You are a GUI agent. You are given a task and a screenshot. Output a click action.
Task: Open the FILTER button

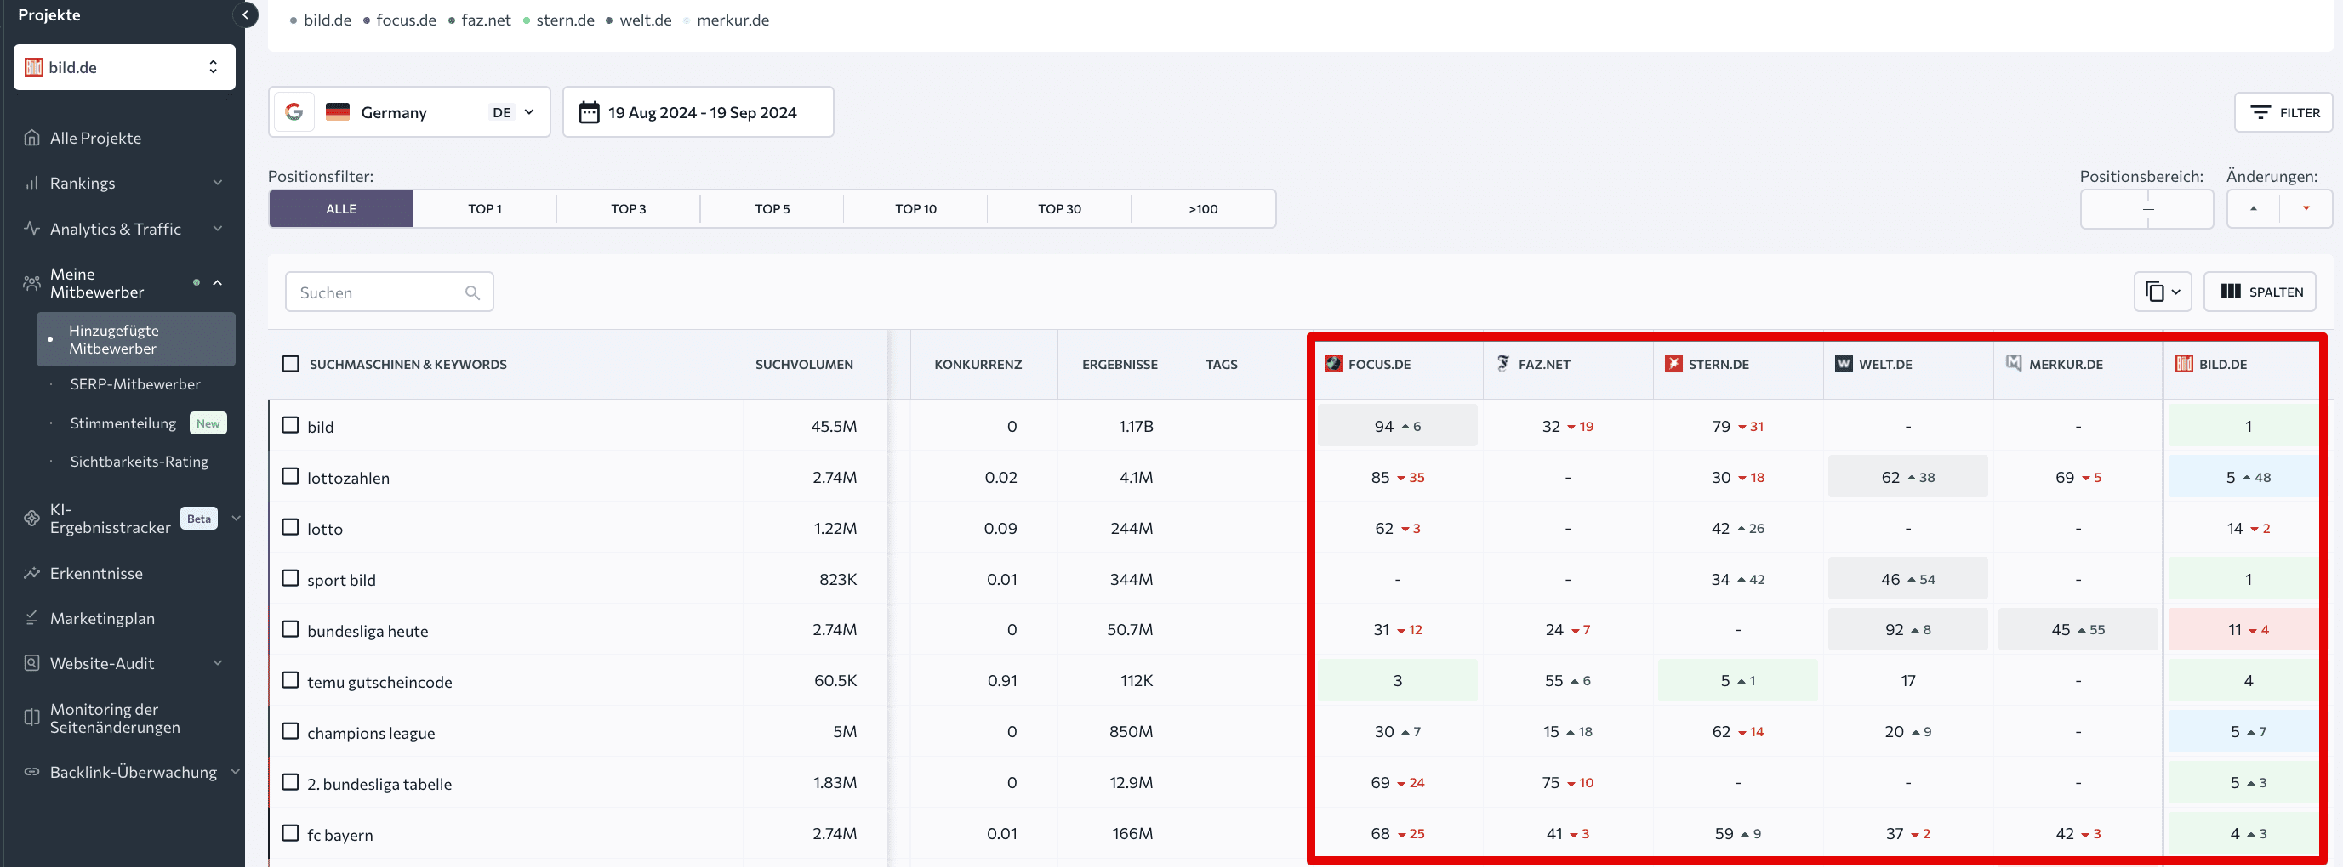[x=2284, y=113]
